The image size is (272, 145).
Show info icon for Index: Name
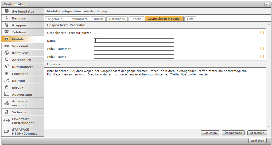click(262, 56)
